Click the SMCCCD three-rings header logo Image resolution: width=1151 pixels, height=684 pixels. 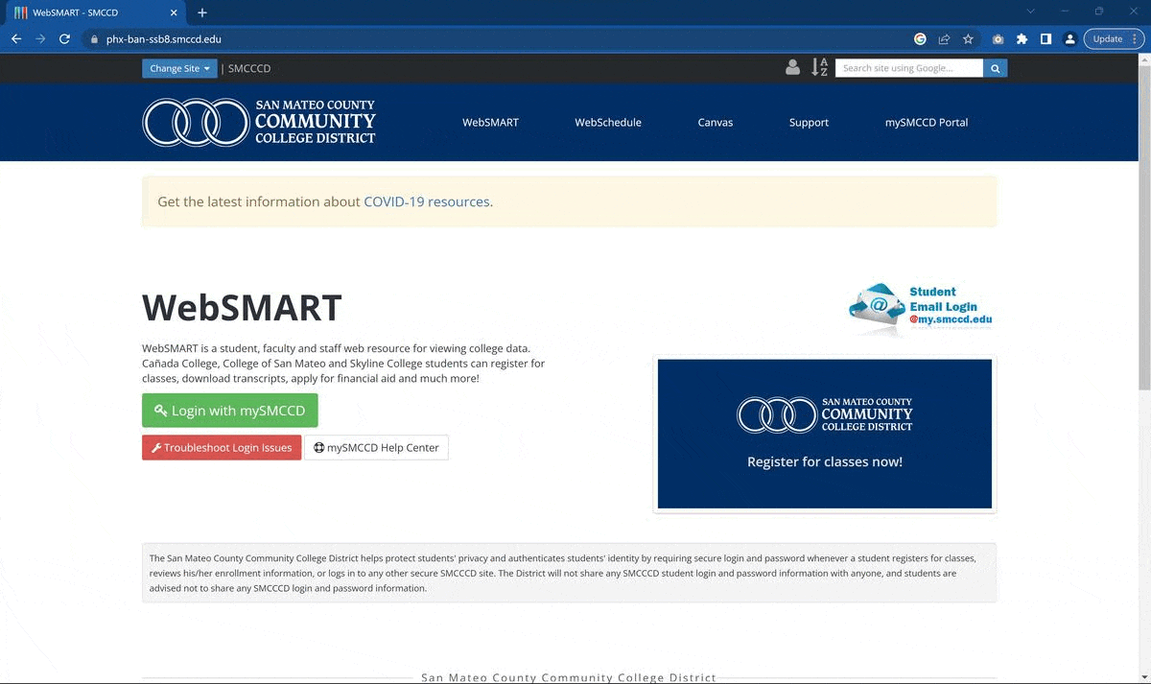259,122
